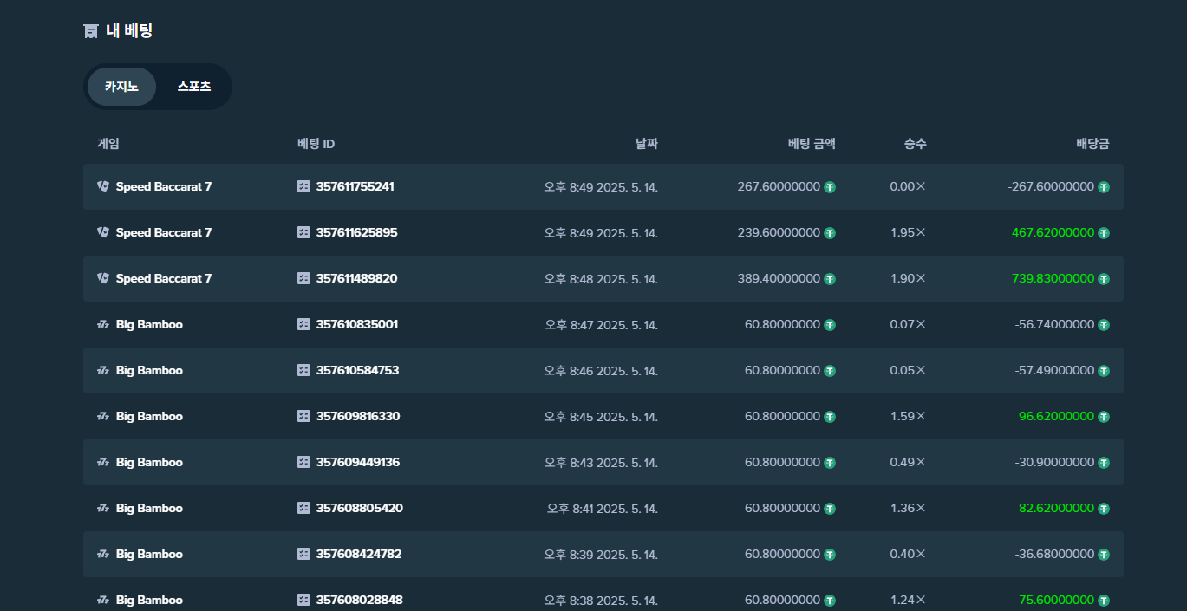Screen dimensions: 1187x611
Task: Open Speed Baccarat 7 game from first row
Action: click(163, 186)
